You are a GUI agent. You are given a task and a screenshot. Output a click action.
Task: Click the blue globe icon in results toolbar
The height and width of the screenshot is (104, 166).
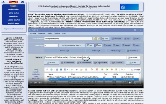(51, 70)
